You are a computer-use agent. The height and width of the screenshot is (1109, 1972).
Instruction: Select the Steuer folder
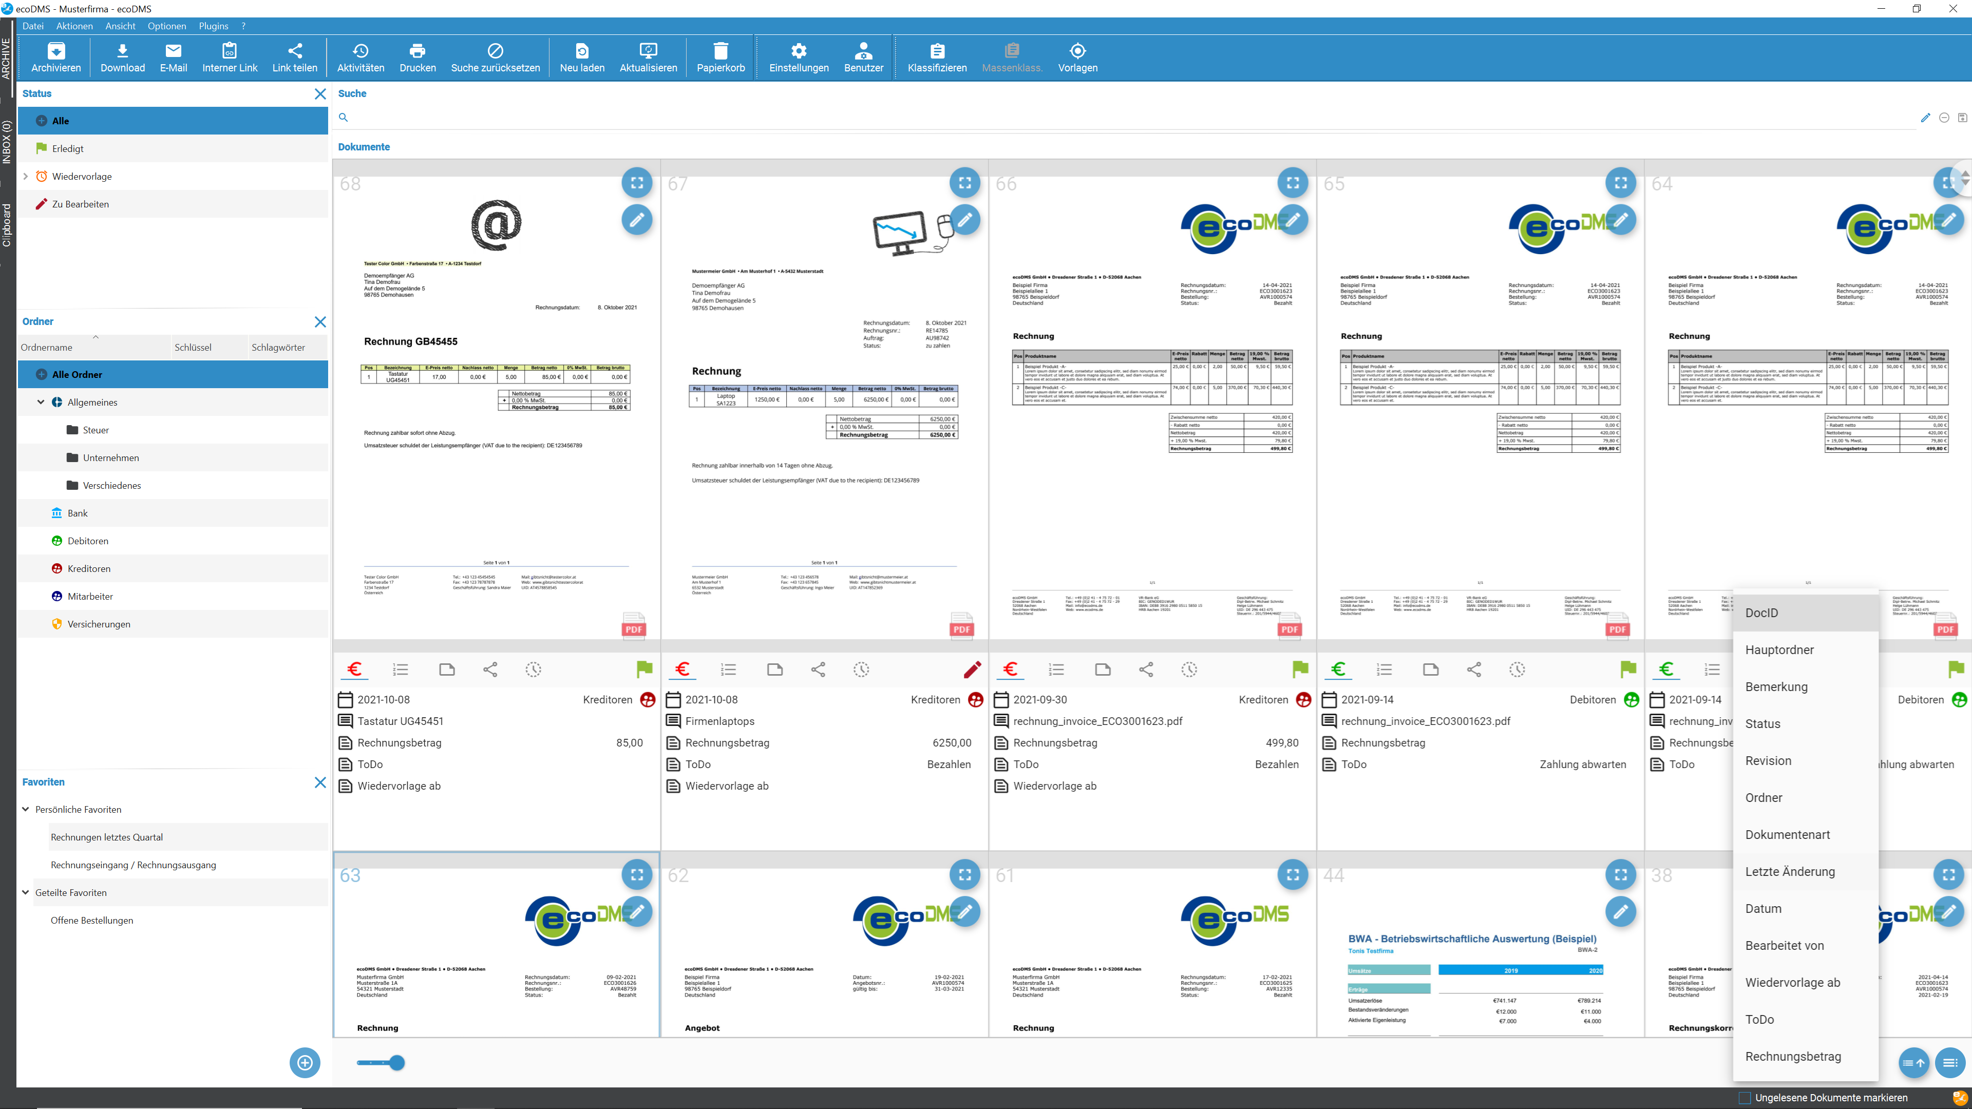coord(173,430)
